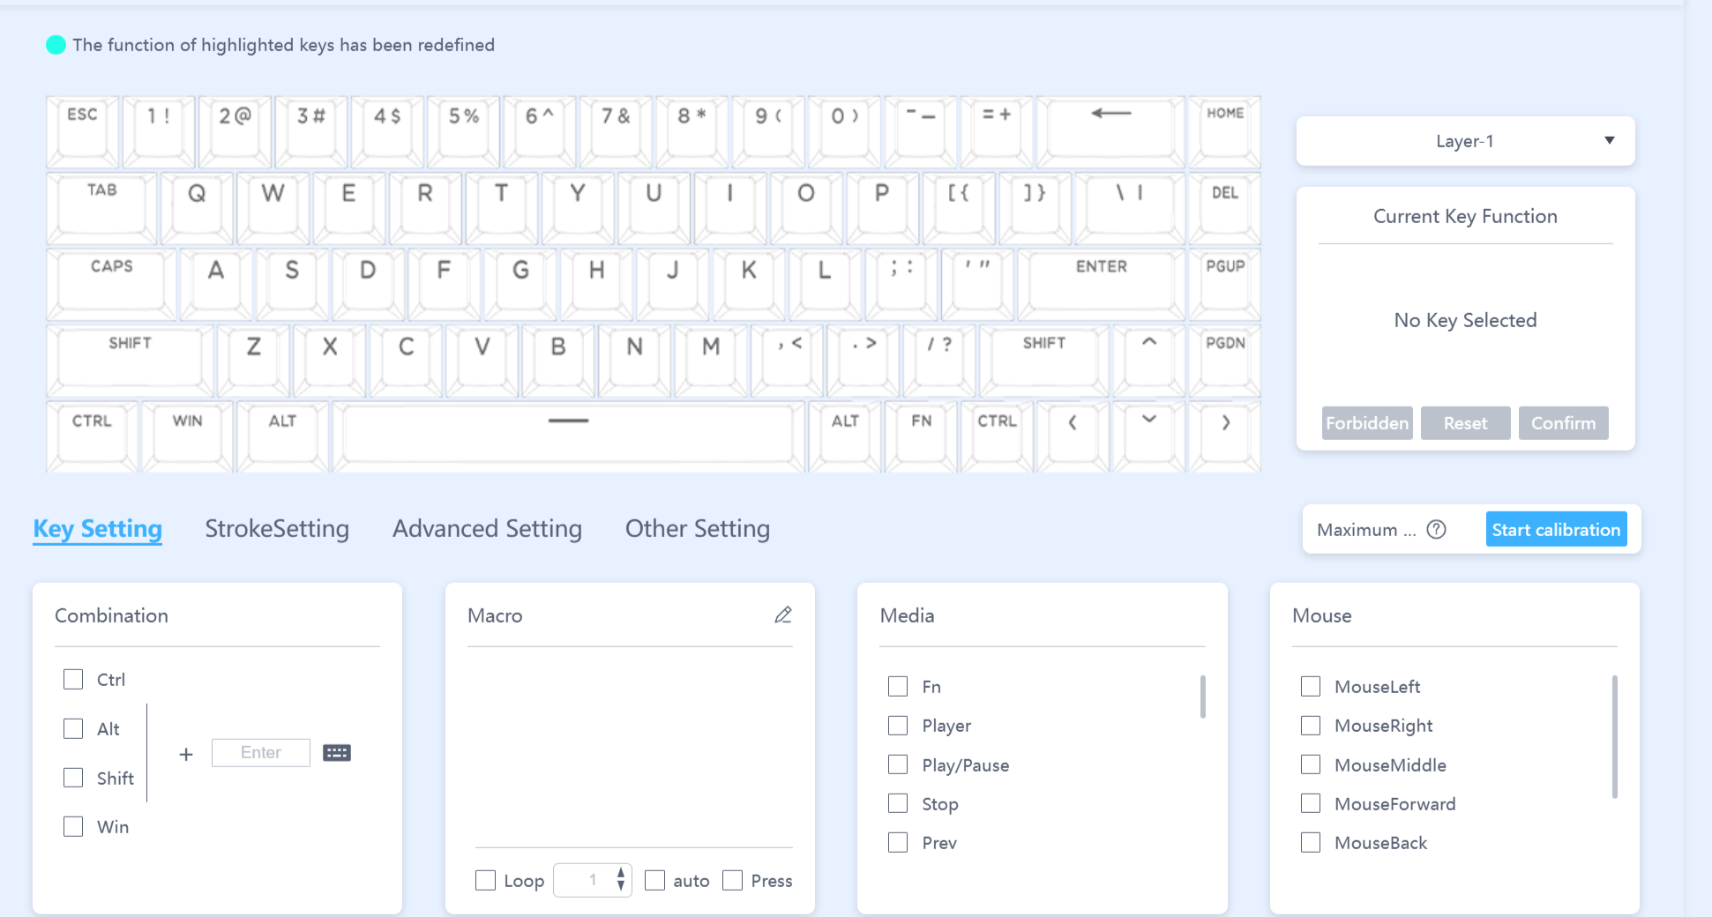This screenshot has width=1712, height=917.
Task: Click the Backspace arrow key
Action: pyautogui.click(x=1111, y=132)
